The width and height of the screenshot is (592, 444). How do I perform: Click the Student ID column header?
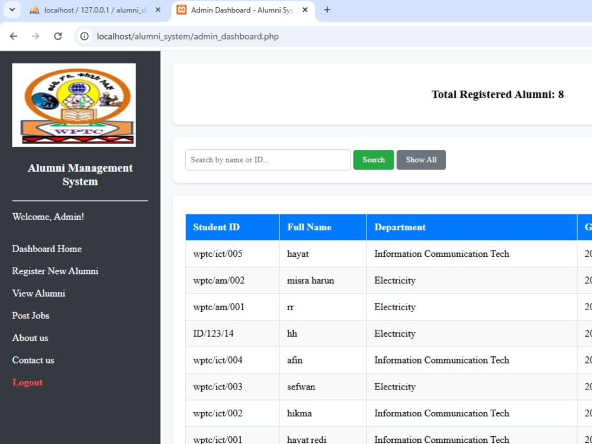232,227
